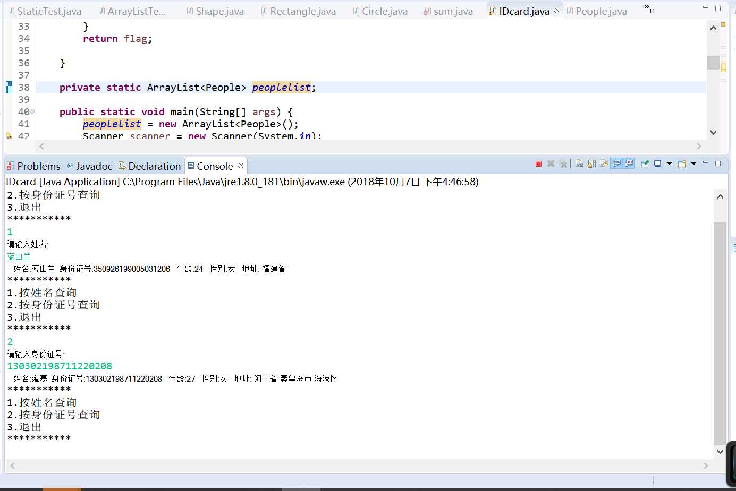Click the console vertical scrollbar down arrow
This screenshot has height=491, width=736.
click(720, 452)
